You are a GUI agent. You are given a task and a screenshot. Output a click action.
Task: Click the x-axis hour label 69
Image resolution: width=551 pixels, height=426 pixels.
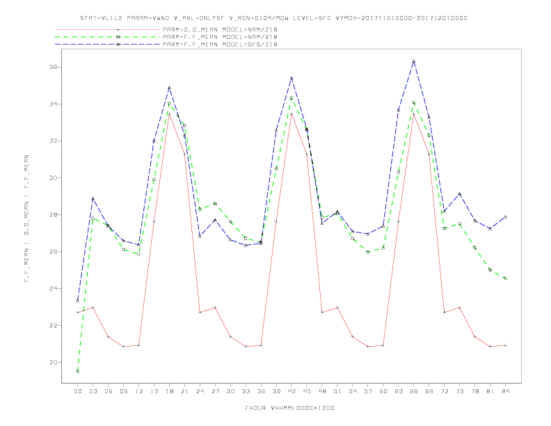[429, 391]
